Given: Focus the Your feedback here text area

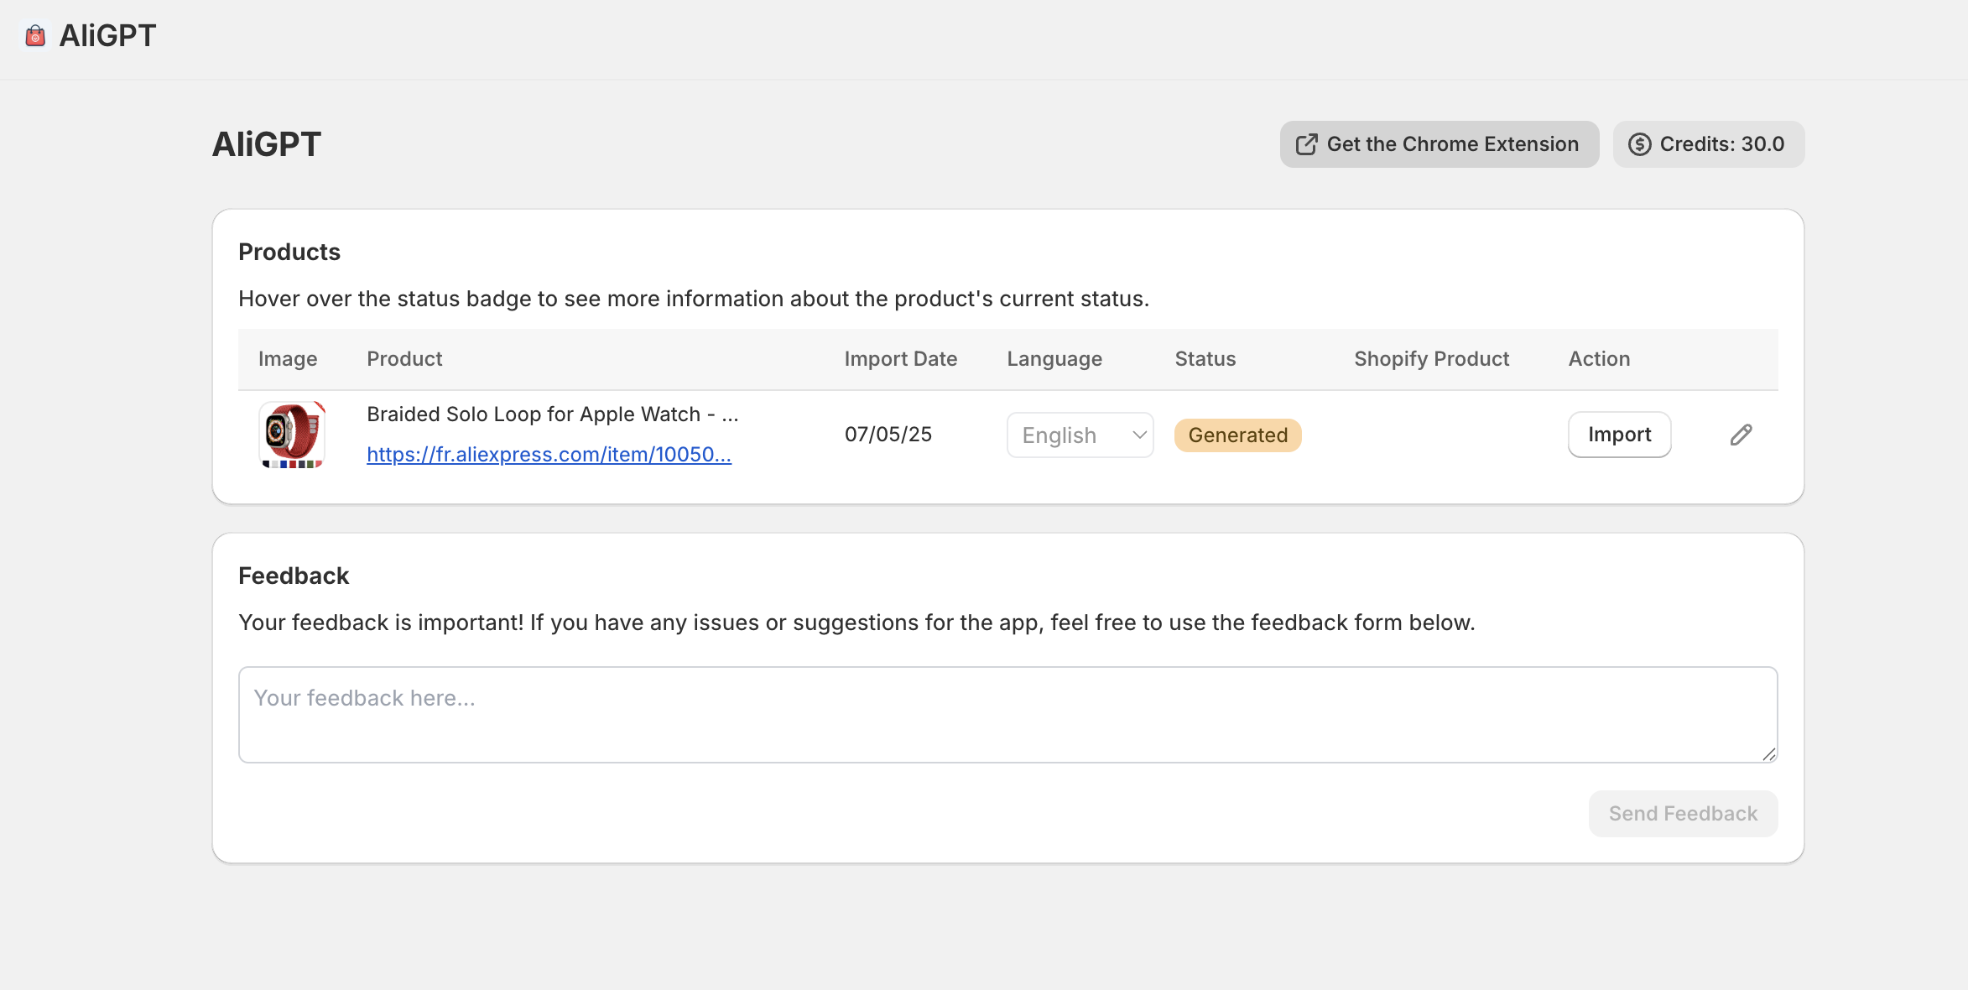Looking at the screenshot, I should coord(1007,715).
